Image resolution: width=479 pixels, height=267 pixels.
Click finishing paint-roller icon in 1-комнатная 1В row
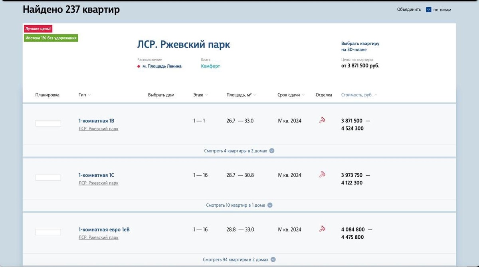tap(322, 120)
